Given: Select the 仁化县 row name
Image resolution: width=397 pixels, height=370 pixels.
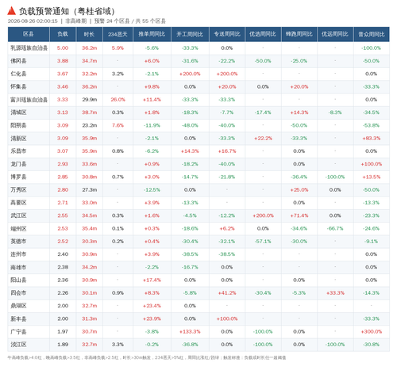Looking at the screenshot, I should [x=18, y=74].
